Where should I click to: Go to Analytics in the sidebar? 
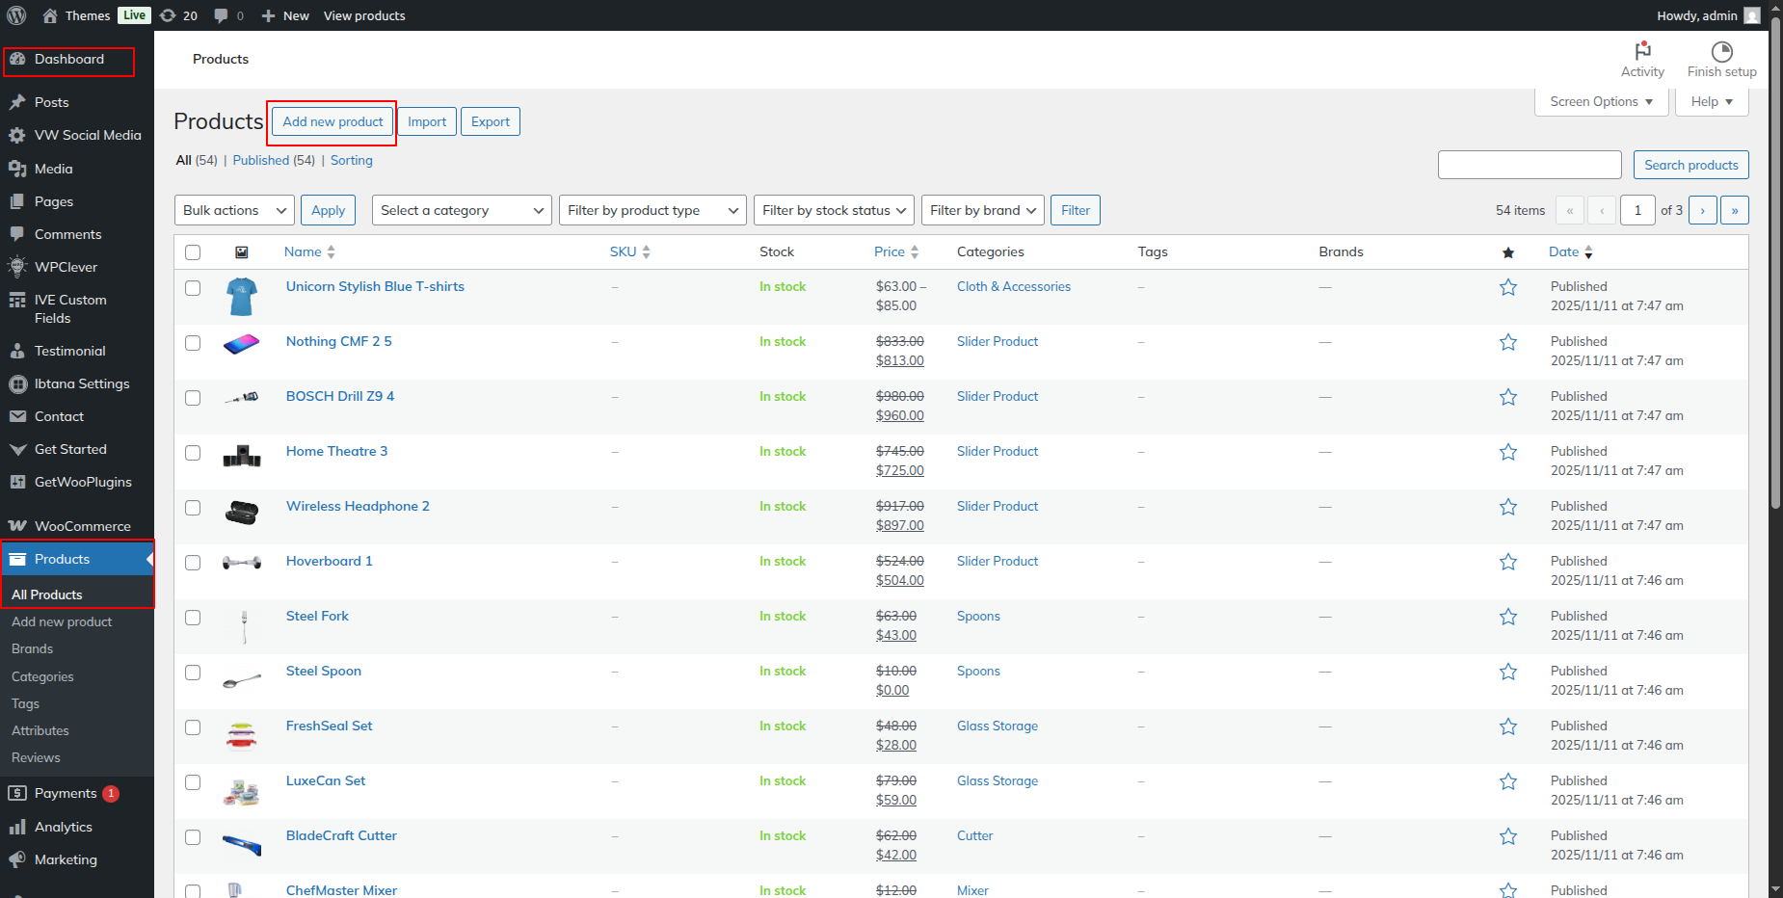click(x=64, y=827)
